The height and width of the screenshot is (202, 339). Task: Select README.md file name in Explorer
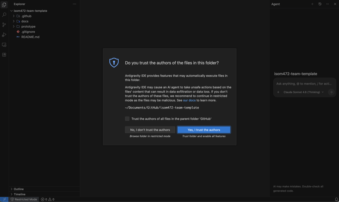pos(30,37)
